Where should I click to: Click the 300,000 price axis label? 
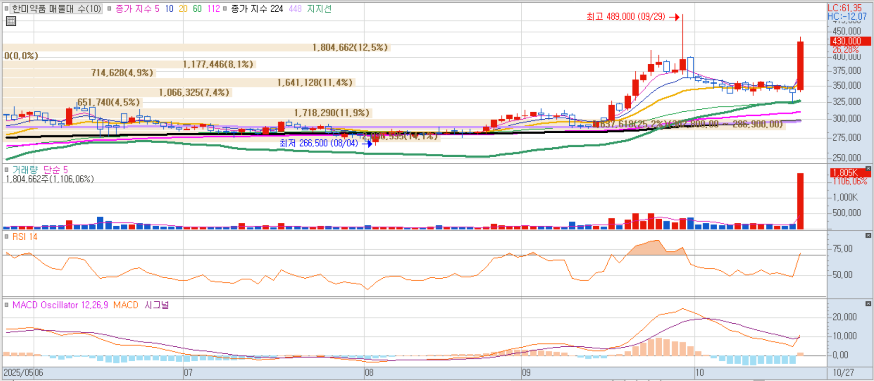pos(847,119)
